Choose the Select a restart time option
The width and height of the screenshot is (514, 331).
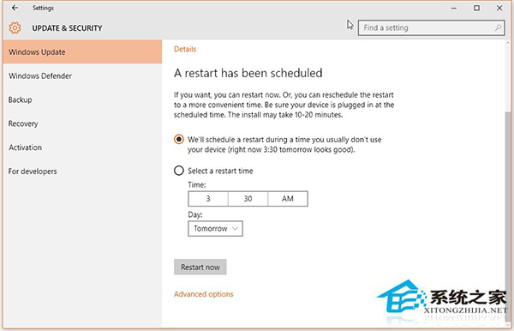179,171
